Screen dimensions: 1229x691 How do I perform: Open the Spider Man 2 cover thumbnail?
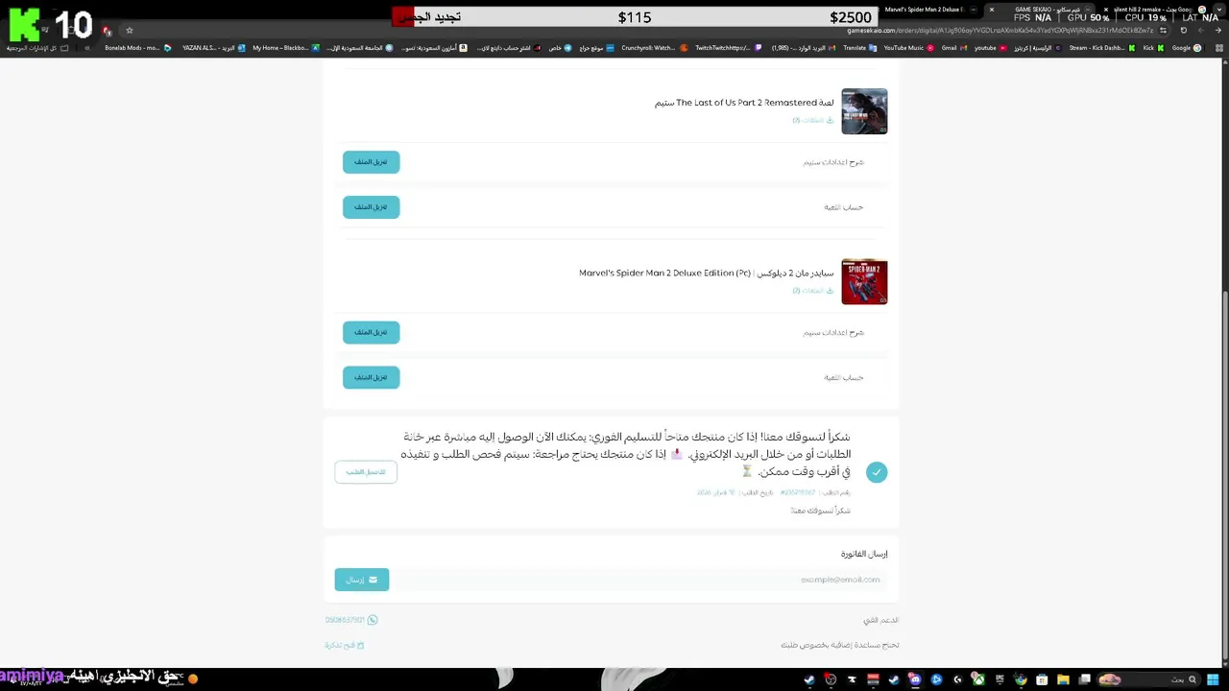pos(864,282)
